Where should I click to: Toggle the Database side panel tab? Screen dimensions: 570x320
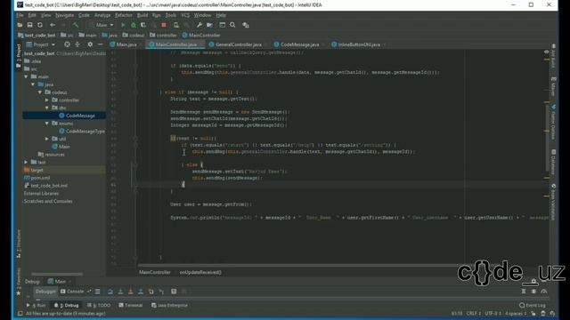554,161
